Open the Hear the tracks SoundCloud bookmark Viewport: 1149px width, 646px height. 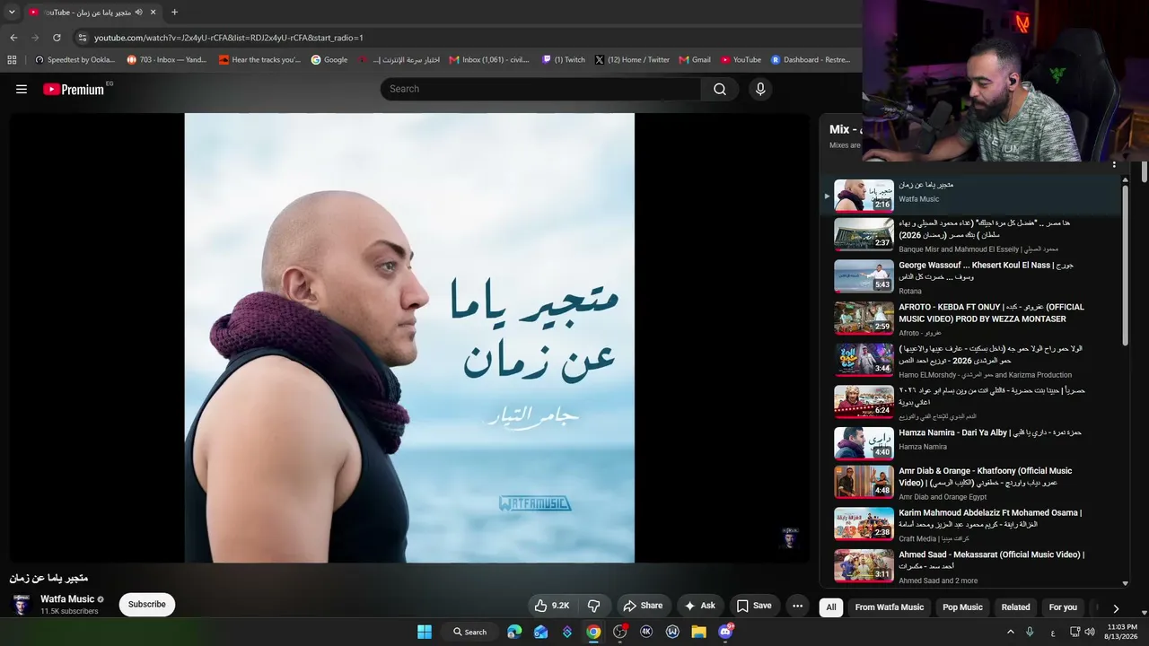(260, 60)
